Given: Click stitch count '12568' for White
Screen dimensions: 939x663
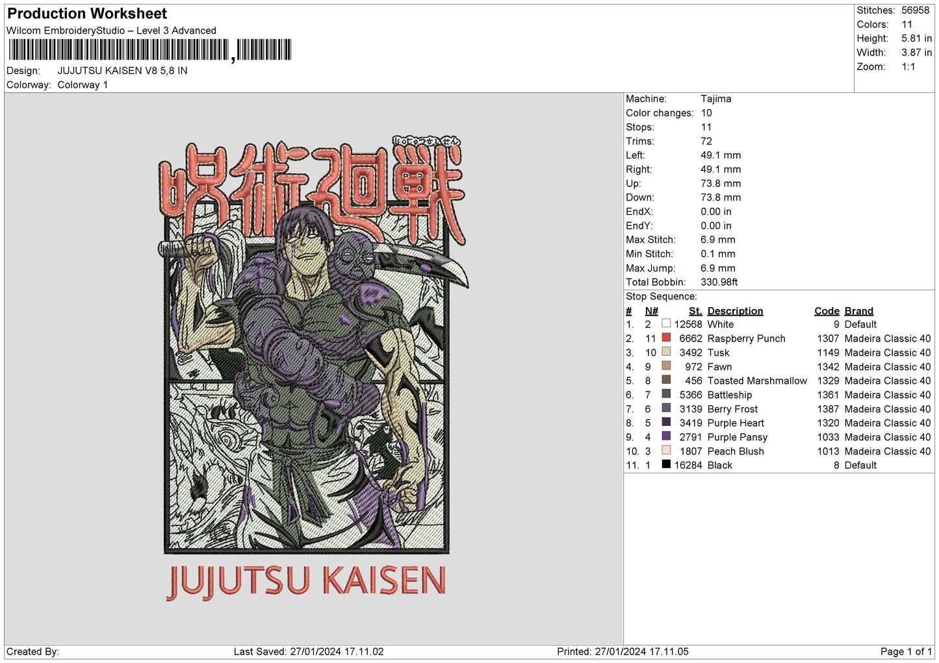Looking at the screenshot, I should point(688,325).
